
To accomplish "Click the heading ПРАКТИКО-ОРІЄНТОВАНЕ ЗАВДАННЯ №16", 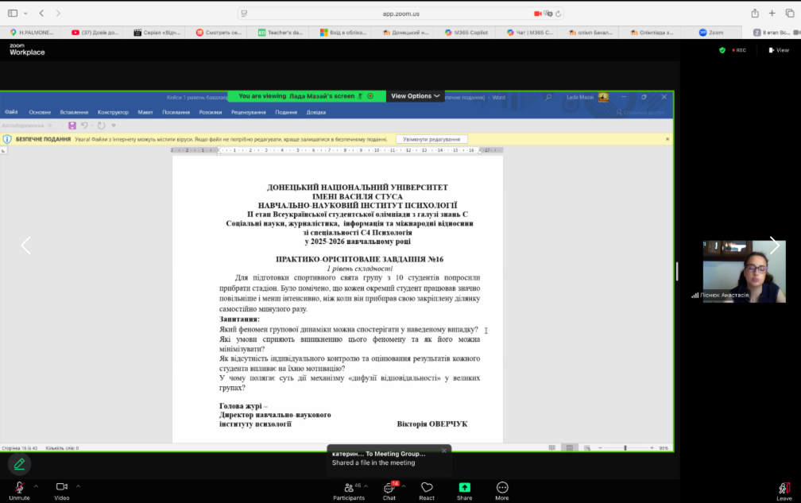I will pyautogui.click(x=360, y=259).
